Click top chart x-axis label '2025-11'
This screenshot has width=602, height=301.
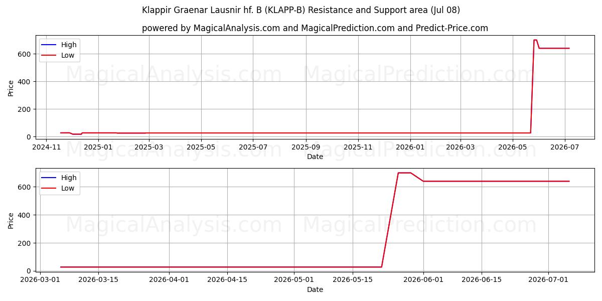pos(358,147)
